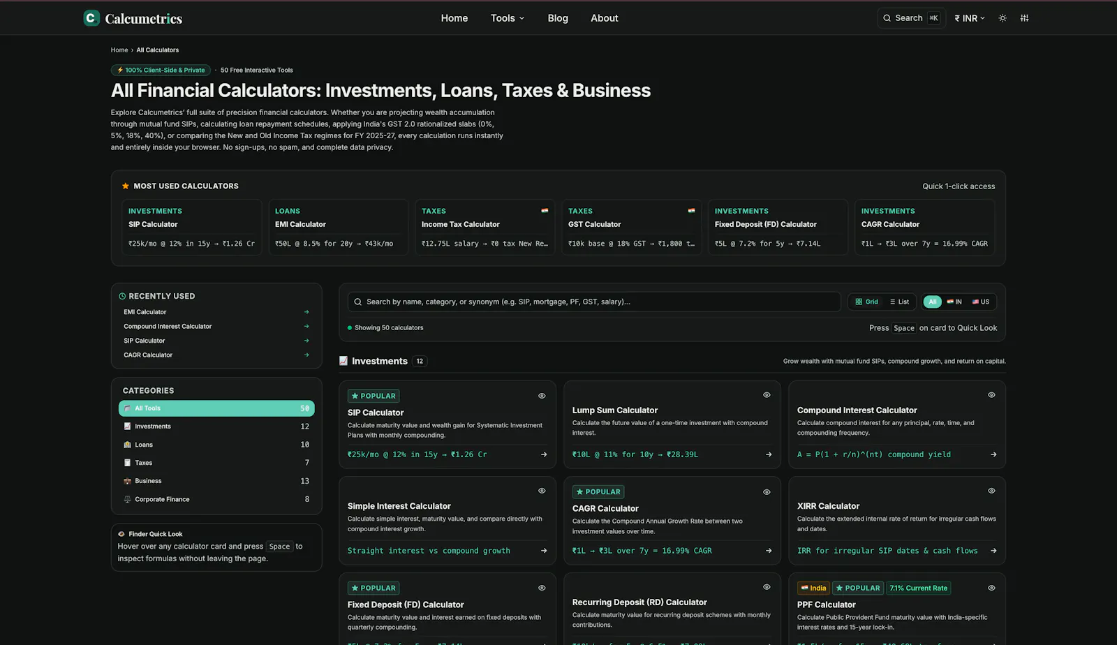The image size is (1117, 645).
Task: Open the sliders settings icon in header
Action: tap(1024, 18)
